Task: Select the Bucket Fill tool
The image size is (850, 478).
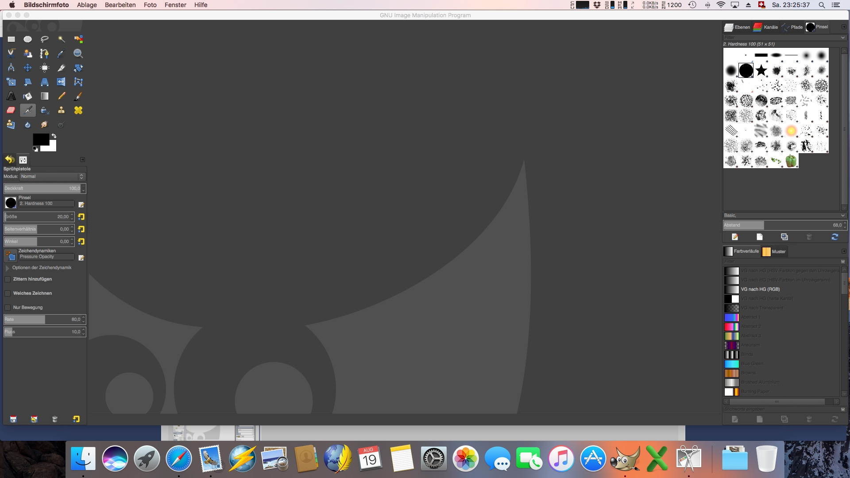Action: coord(27,96)
